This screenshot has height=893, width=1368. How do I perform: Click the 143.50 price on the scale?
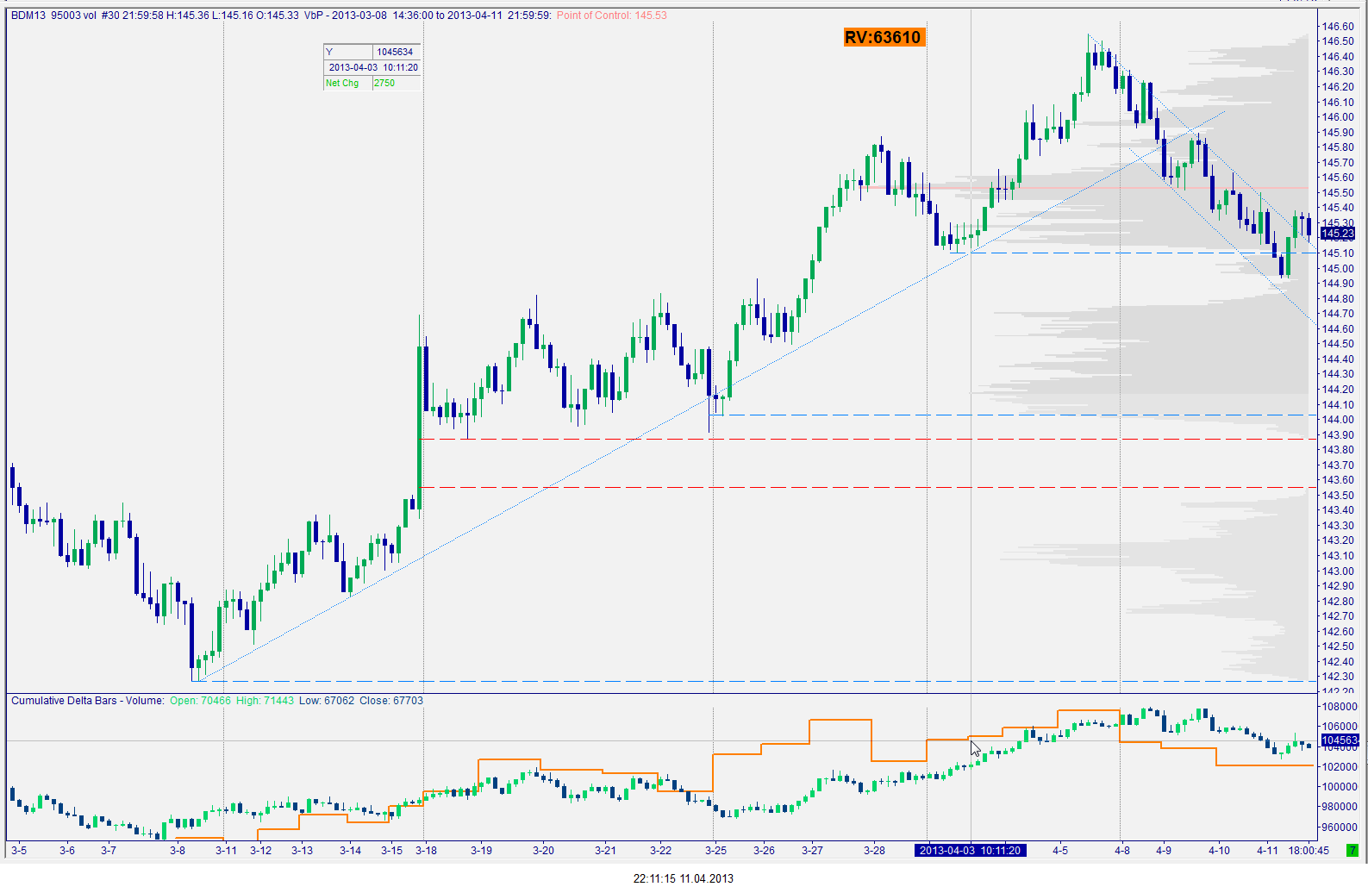(1338, 496)
